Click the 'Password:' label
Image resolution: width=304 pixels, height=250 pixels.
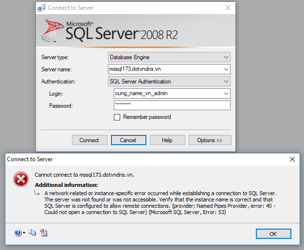[x=61, y=106]
